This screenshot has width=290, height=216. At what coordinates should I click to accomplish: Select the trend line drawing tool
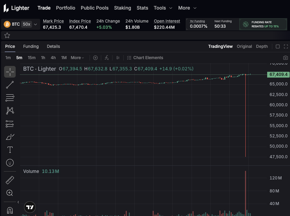tap(10, 85)
